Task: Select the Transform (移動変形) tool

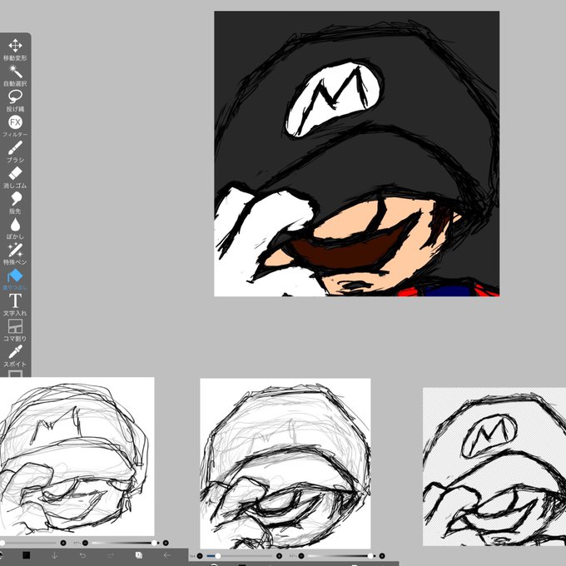Action: (x=15, y=50)
